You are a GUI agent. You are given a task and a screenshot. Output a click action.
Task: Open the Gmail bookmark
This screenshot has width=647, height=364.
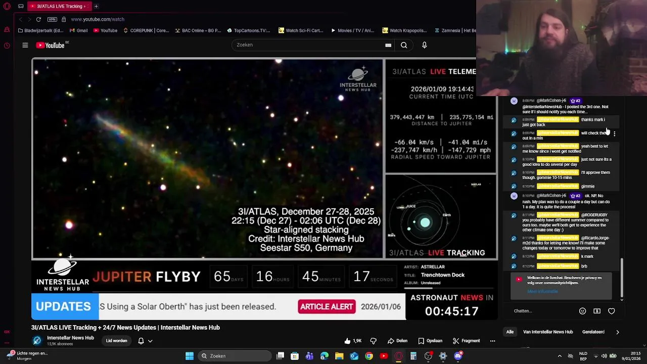pyautogui.click(x=78, y=30)
